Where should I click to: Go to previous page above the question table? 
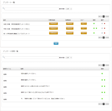101,65
